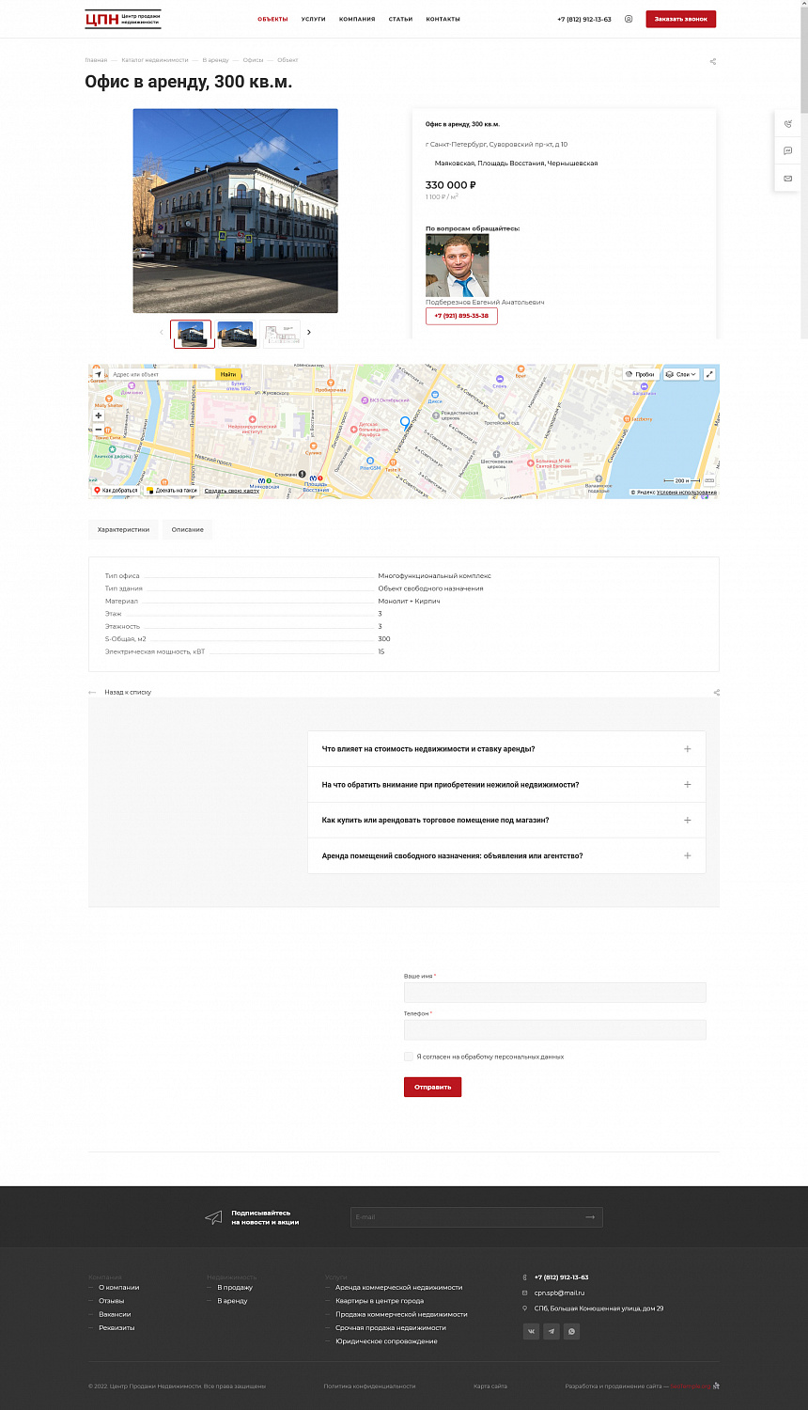Expand question about стоимость недвижимости и ставку аренды
Viewport: 808px width, 1410px height.
coord(506,749)
